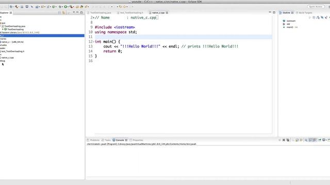The width and height of the screenshot is (330, 185).
Task: Click the External Tools run icon
Action: [71, 7]
